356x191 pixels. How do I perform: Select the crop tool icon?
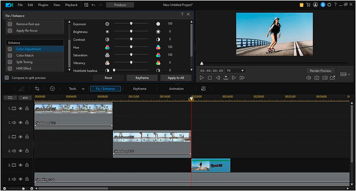(37, 88)
